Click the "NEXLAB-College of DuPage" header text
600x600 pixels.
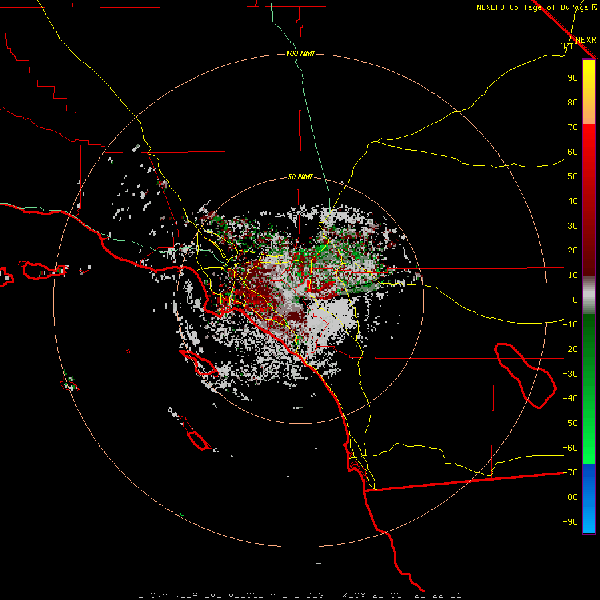tap(532, 7)
